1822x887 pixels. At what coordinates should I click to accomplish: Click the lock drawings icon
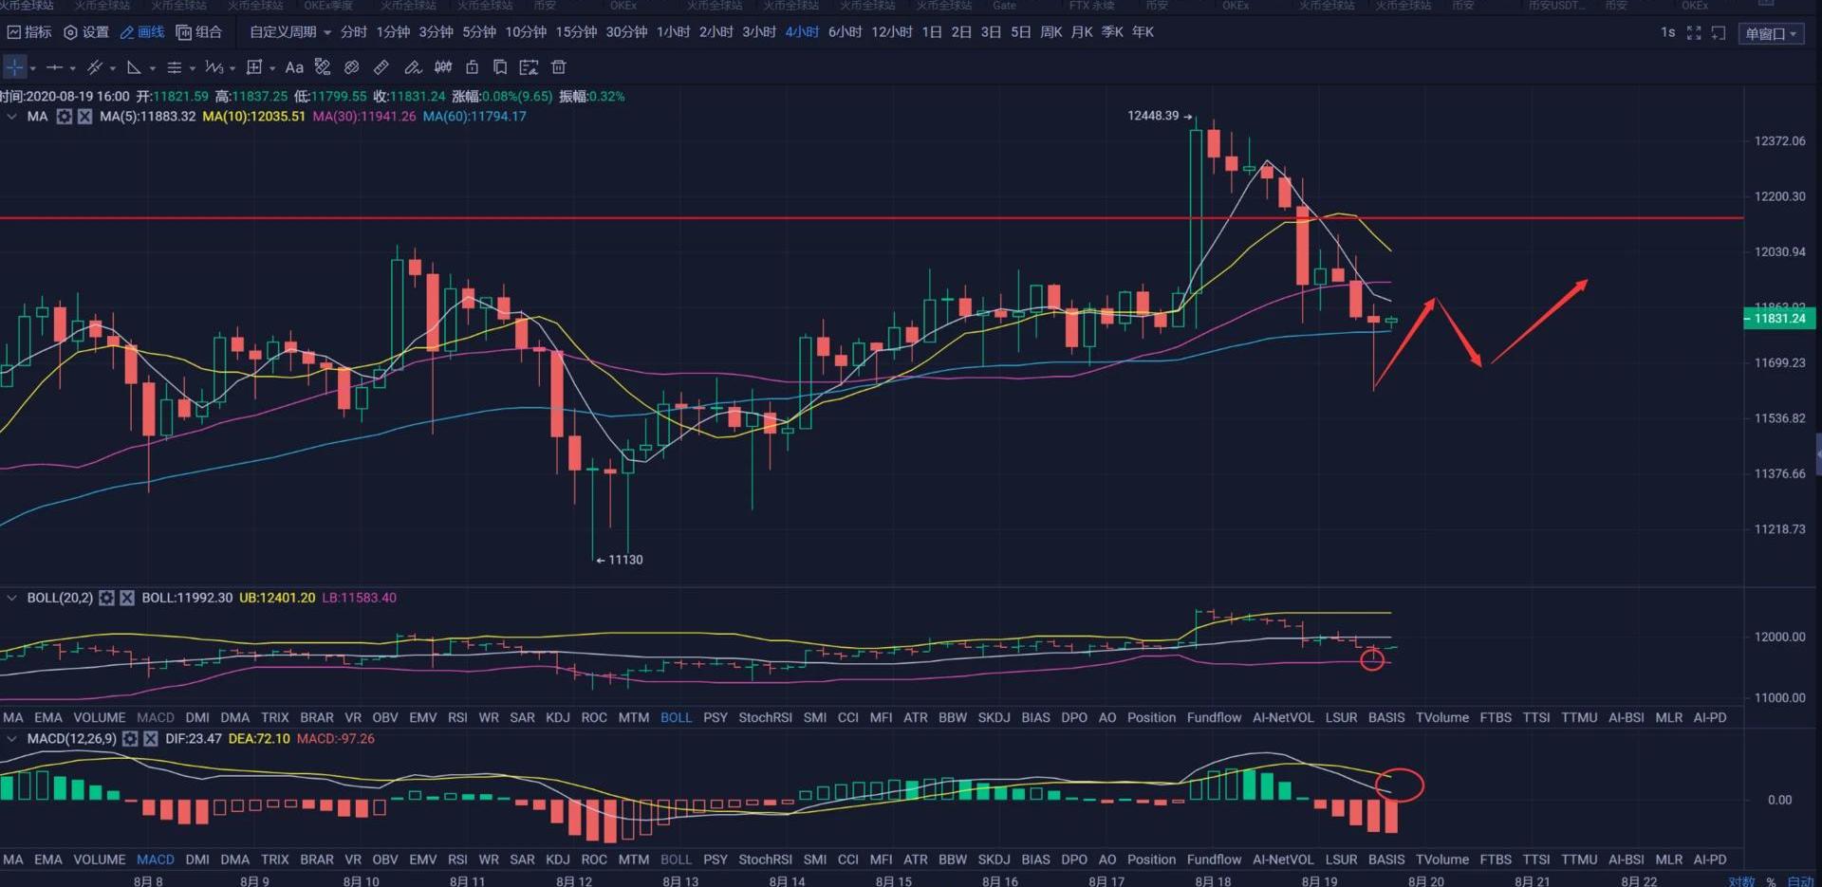pyautogui.click(x=472, y=67)
